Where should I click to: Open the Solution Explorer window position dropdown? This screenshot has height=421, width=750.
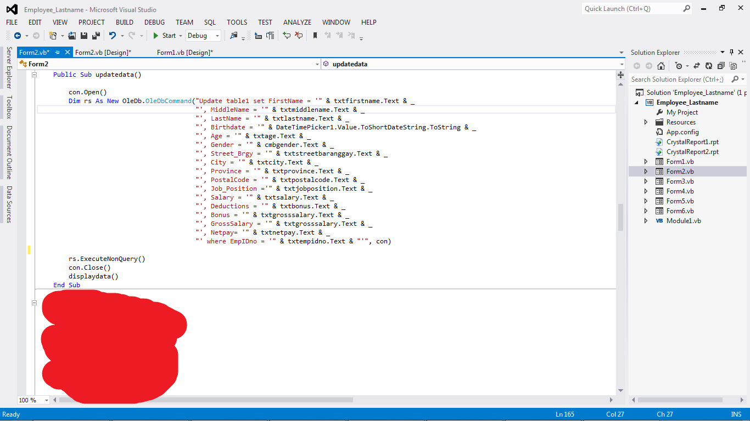(x=723, y=52)
